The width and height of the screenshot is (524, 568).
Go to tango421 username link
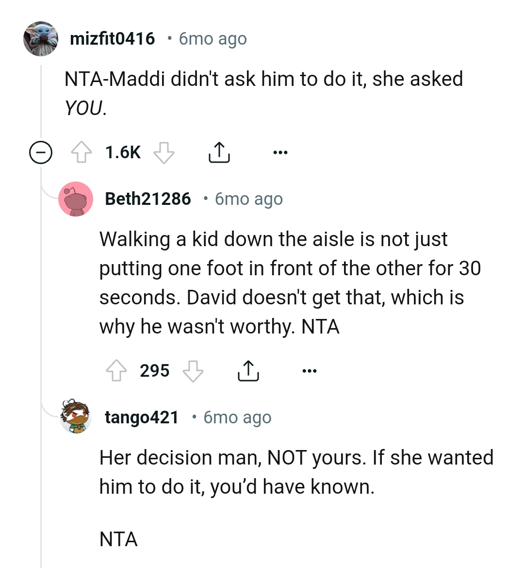(x=142, y=418)
